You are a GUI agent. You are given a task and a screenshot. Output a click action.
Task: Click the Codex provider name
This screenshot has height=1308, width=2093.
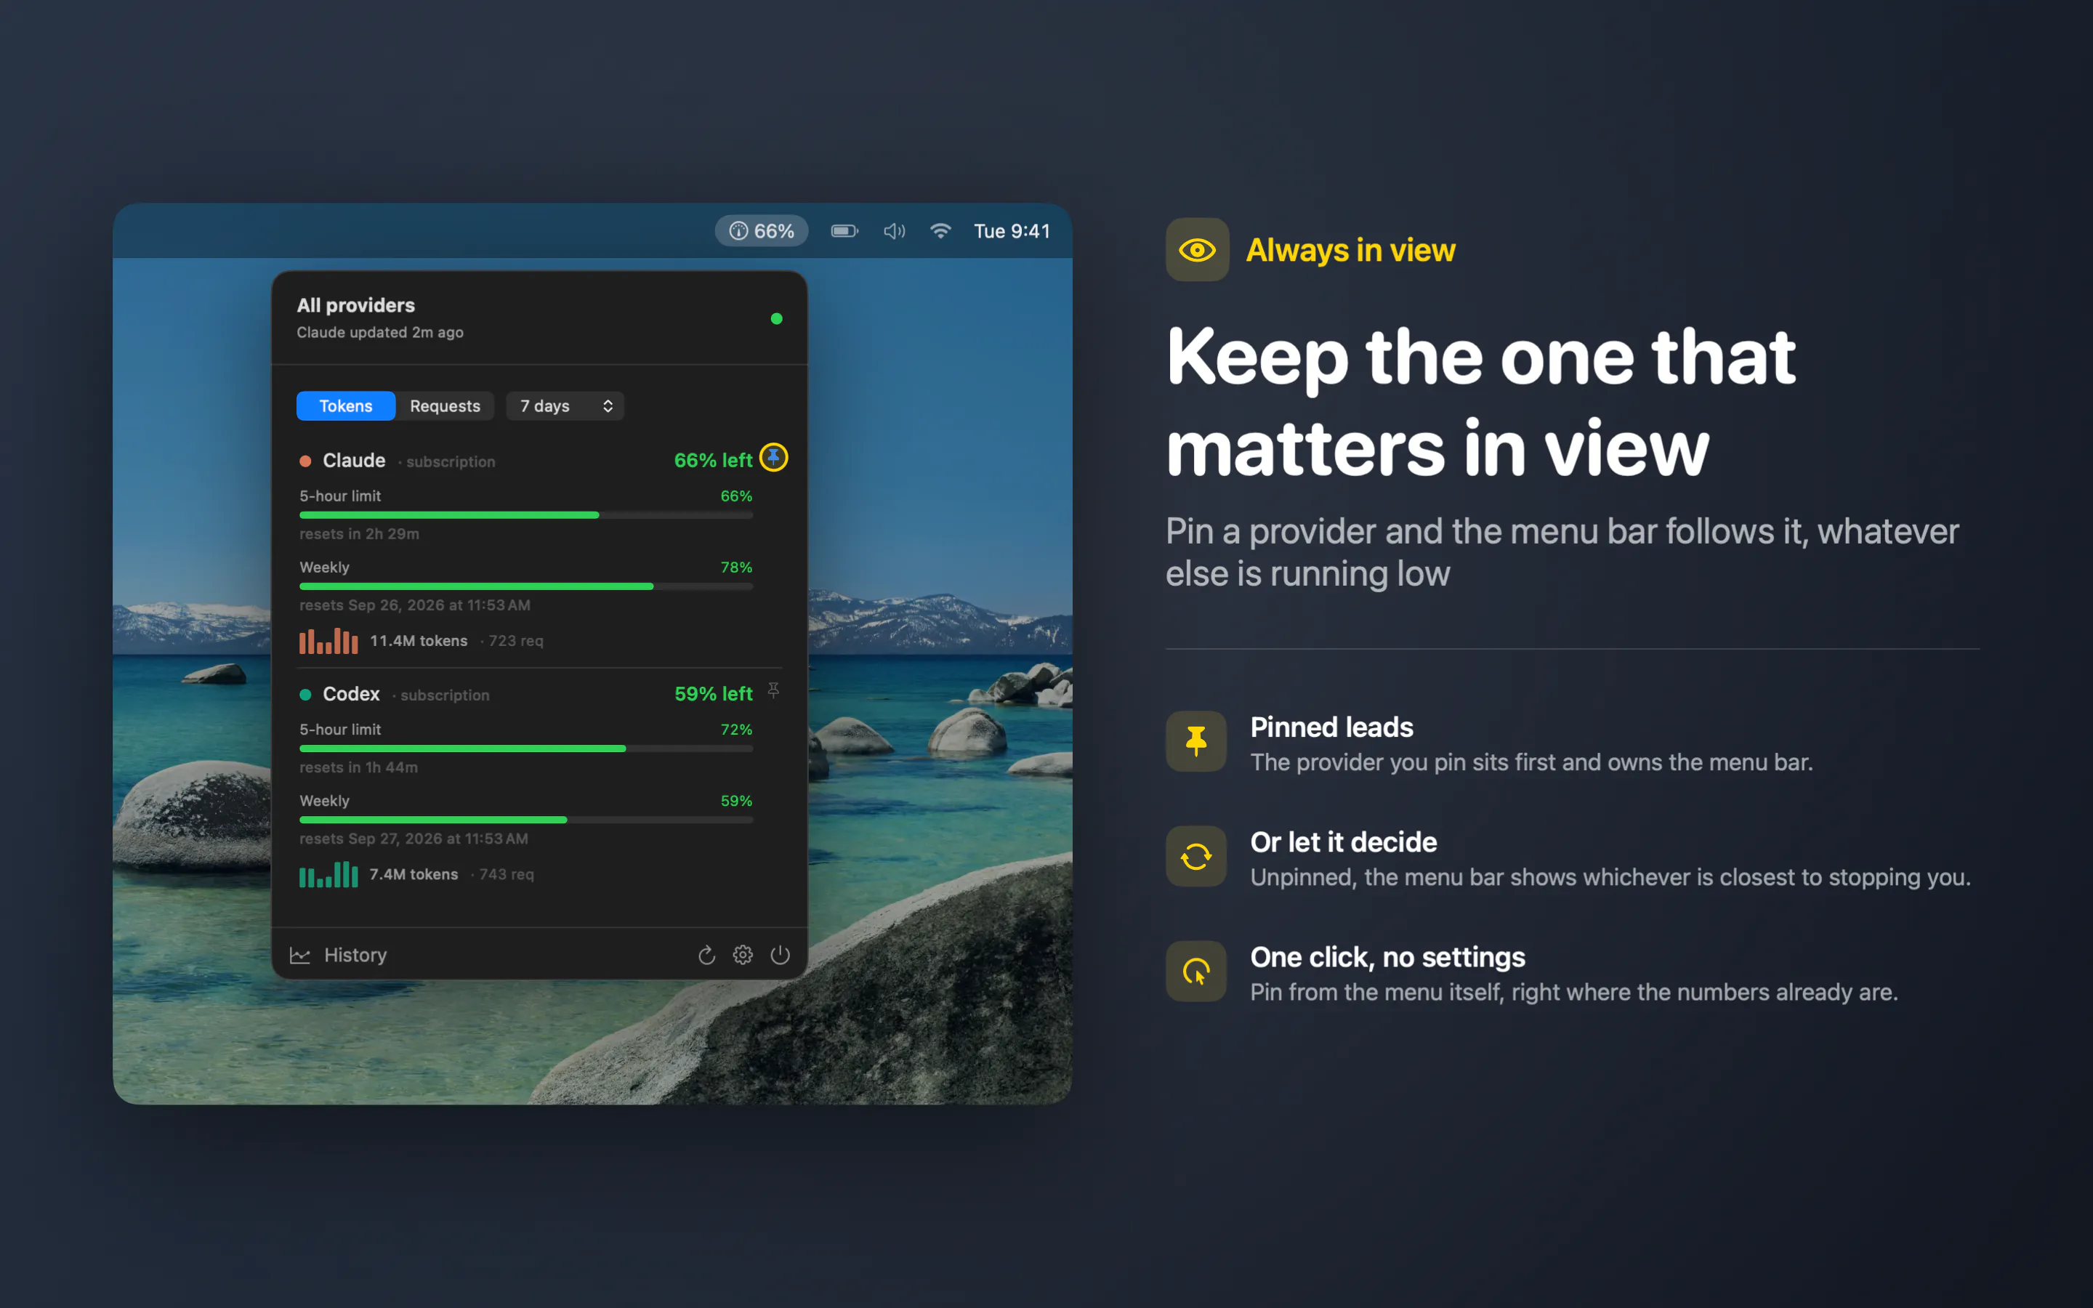point(351,694)
